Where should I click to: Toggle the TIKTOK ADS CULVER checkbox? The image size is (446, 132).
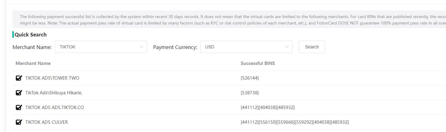tap(19, 122)
